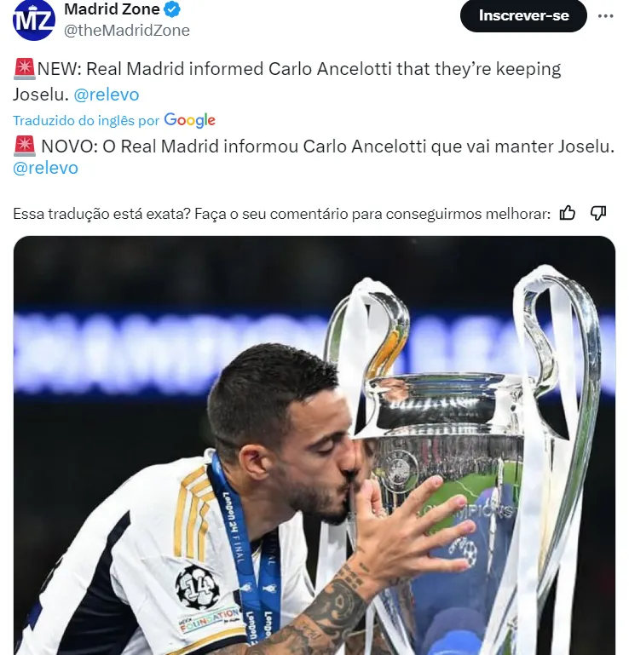Click the 14 badge on the jersey sleeve
The width and height of the screenshot is (629, 655).
click(197, 587)
